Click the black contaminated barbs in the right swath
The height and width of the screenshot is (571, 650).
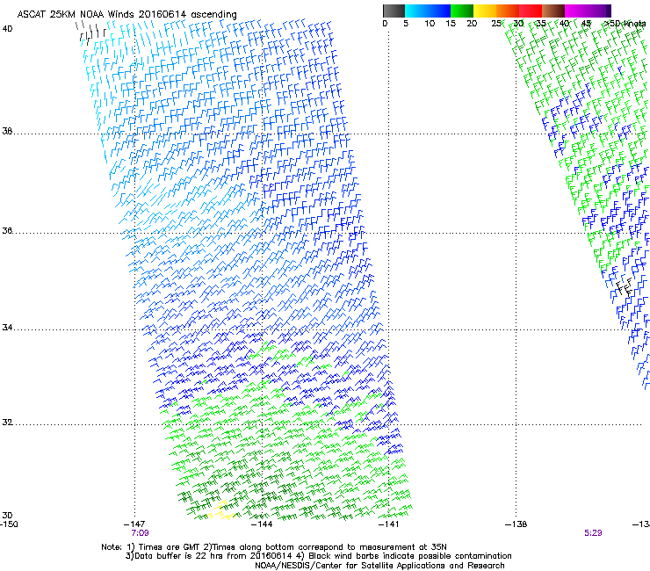click(624, 287)
